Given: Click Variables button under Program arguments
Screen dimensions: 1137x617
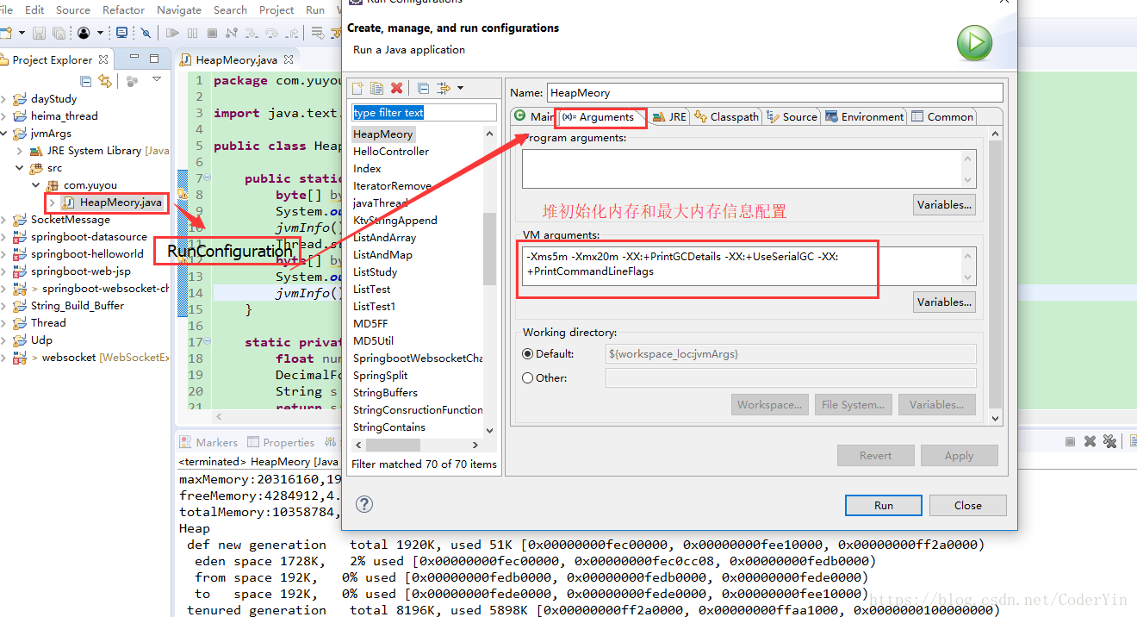Looking at the screenshot, I should click(x=944, y=204).
